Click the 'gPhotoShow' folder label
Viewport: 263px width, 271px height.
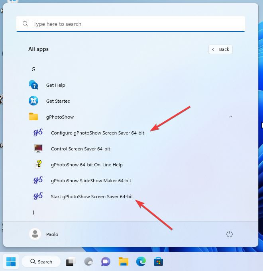(x=60, y=117)
